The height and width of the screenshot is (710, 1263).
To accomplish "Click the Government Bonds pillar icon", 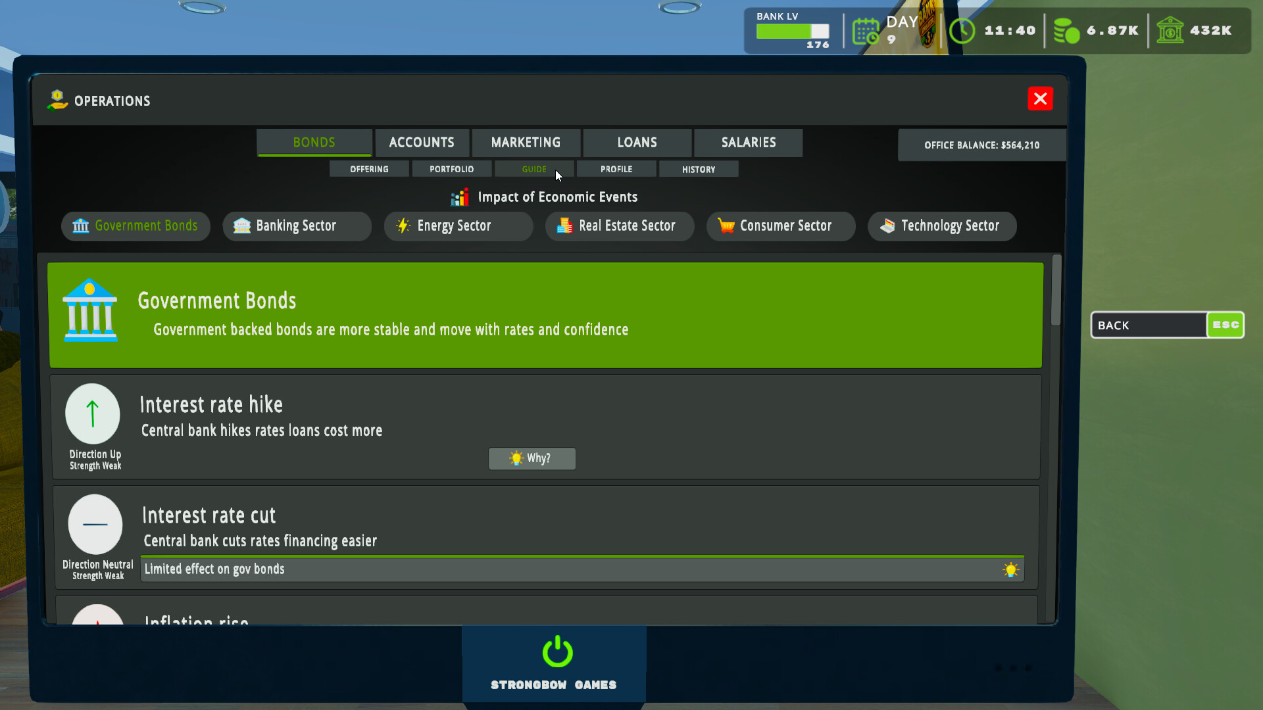I will [80, 225].
